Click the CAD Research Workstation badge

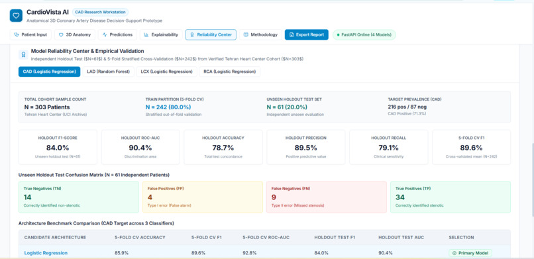coord(100,12)
